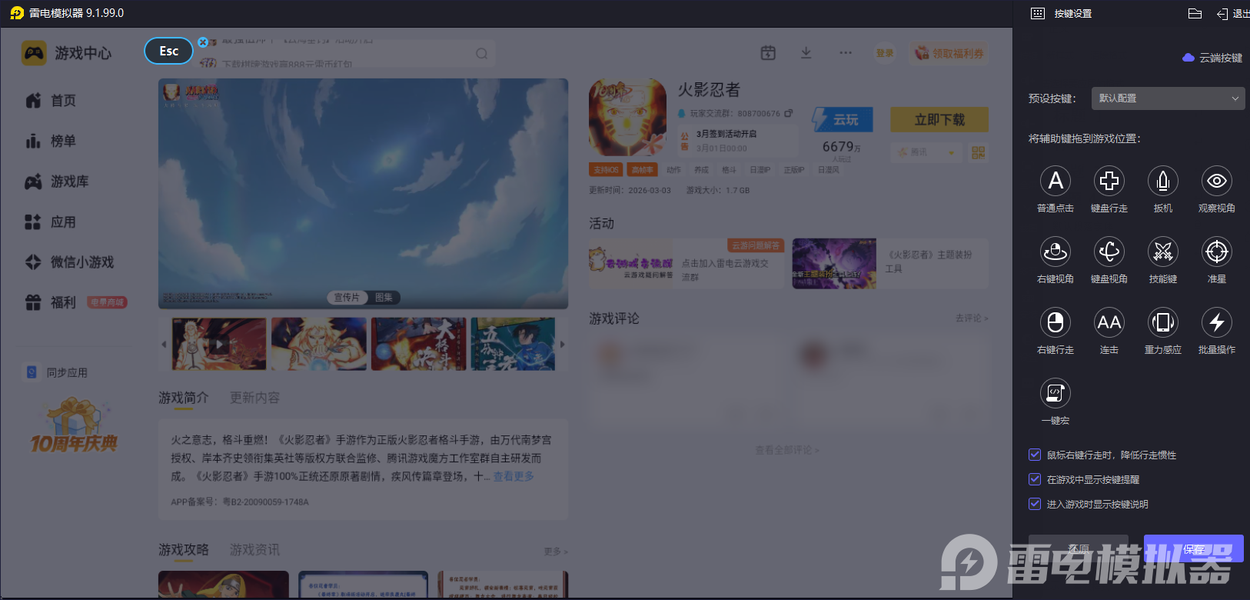Open the 去评论 link
The width and height of the screenshot is (1250, 600).
coord(972,318)
